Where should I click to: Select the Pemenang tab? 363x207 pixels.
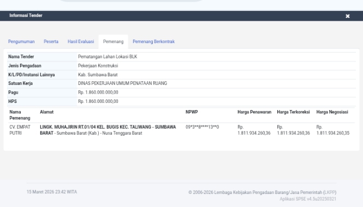click(x=113, y=41)
